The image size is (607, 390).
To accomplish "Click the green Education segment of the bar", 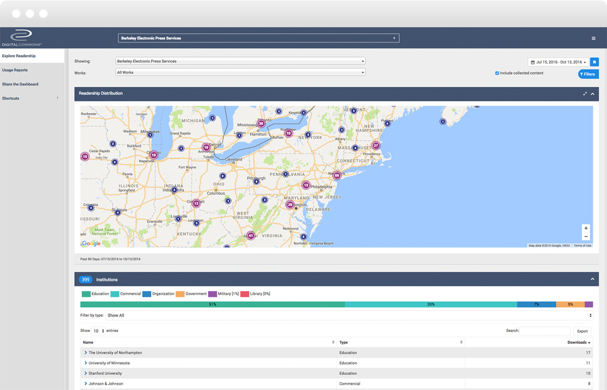I will click(212, 304).
